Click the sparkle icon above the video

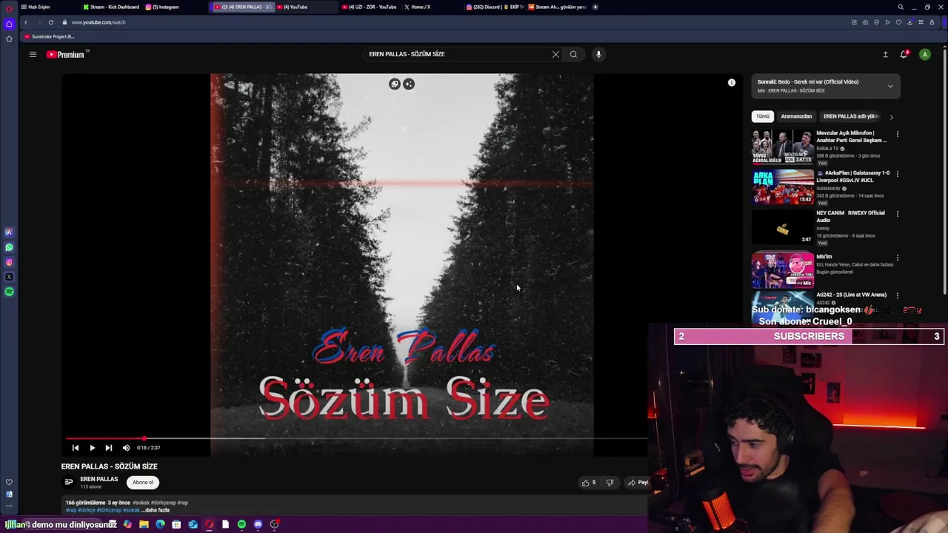pos(409,84)
